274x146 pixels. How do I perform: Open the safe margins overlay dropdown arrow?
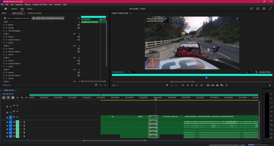117,85
